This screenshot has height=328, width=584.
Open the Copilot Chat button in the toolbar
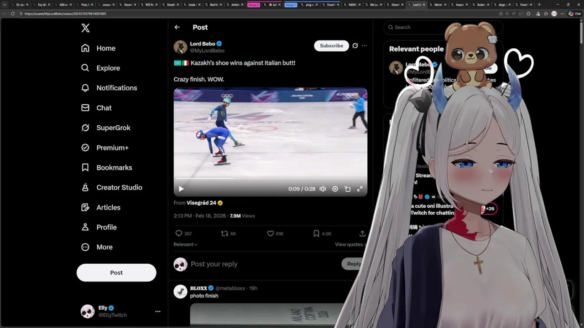click(x=574, y=14)
